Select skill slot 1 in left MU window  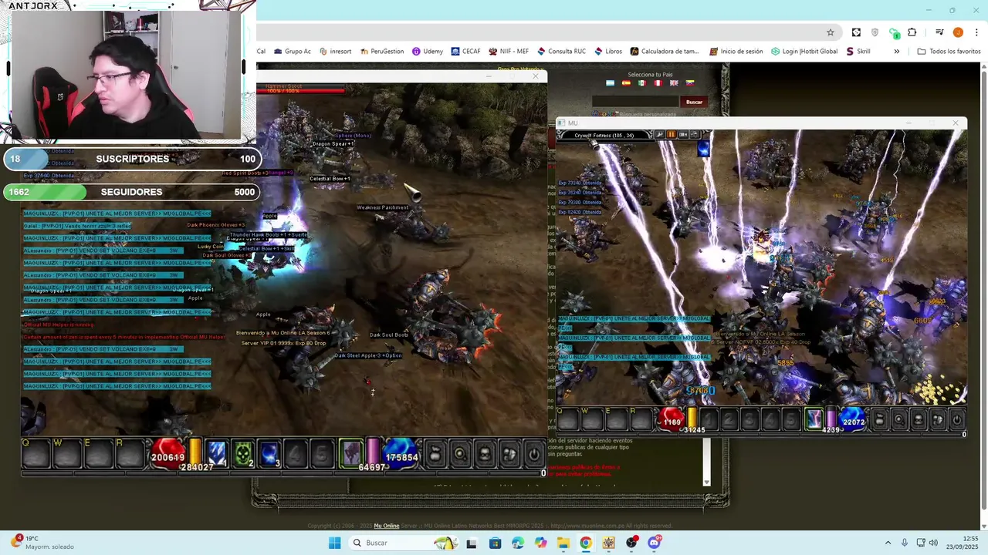pos(217,454)
